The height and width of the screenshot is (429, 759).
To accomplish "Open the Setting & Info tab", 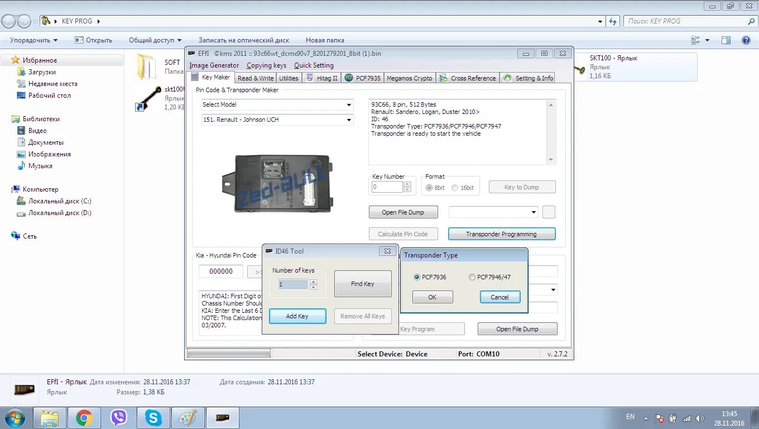I will [528, 78].
